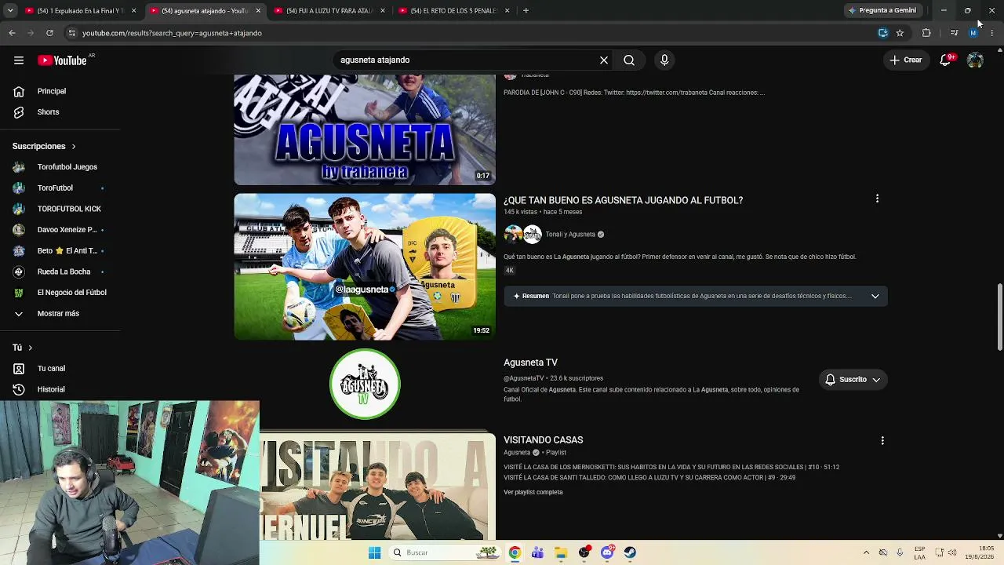Close the 'FUI A LUZU TV' tab
Viewport: 1004px width, 565px height.
click(383, 11)
